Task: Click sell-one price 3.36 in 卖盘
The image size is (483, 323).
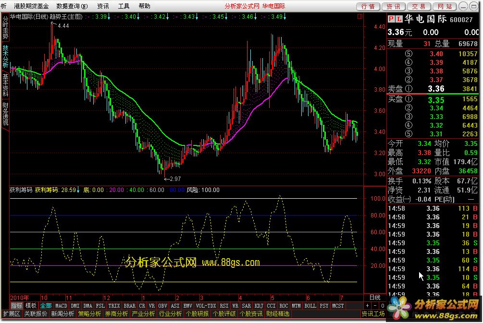Action: pyautogui.click(x=436, y=89)
